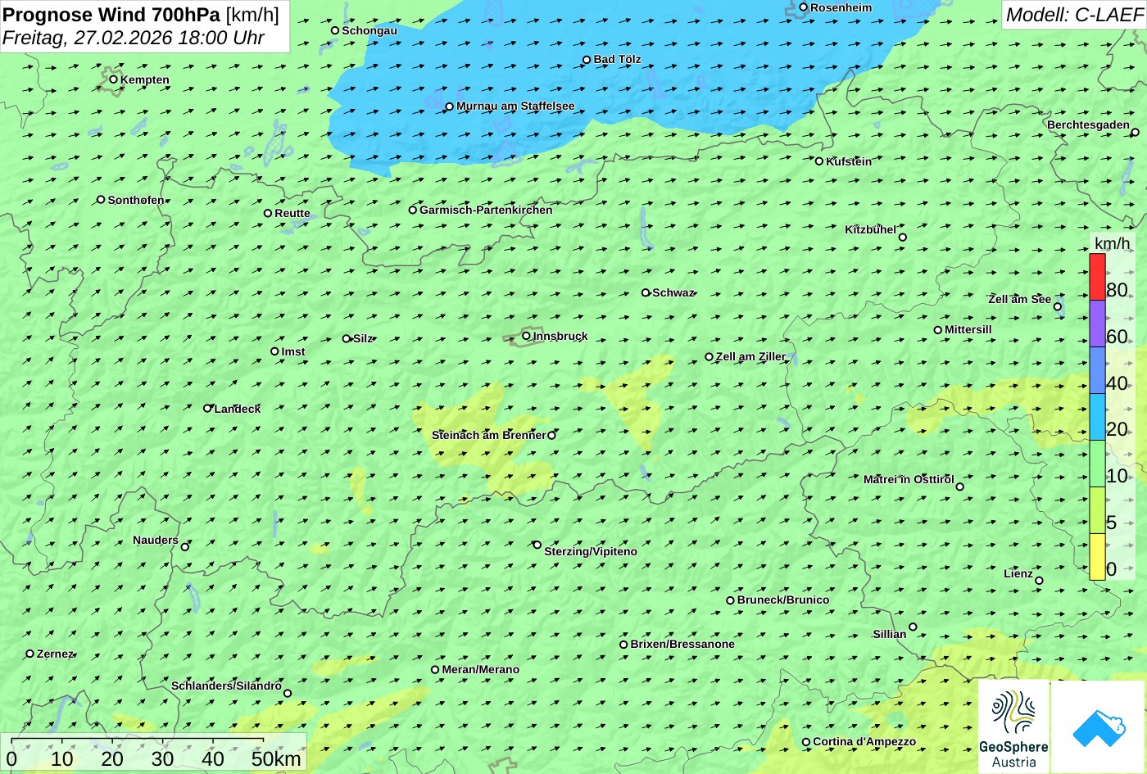
Task: Click the Zell am See marker
Action: point(1058,307)
